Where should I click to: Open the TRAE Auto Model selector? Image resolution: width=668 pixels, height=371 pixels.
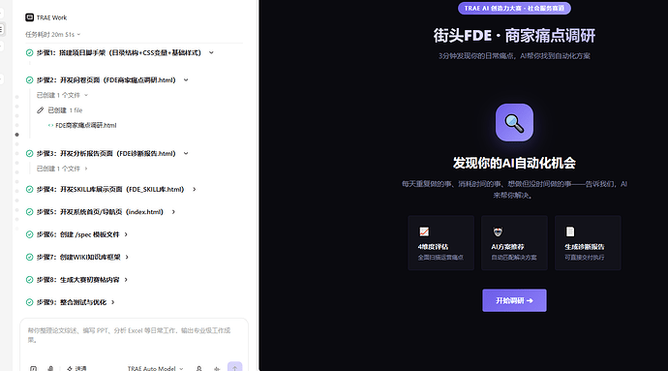(155, 368)
